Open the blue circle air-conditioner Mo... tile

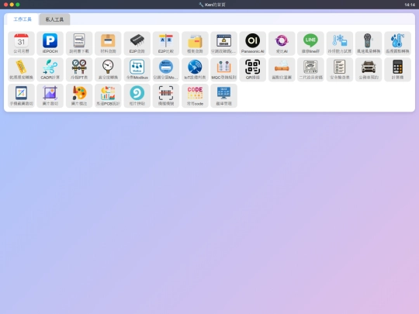pyautogui.click(x=166, y=70)
